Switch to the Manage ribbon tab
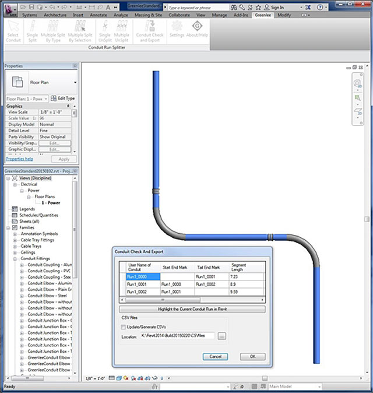The height and width of the screenshot is (393, 373). tap(220, 15)
